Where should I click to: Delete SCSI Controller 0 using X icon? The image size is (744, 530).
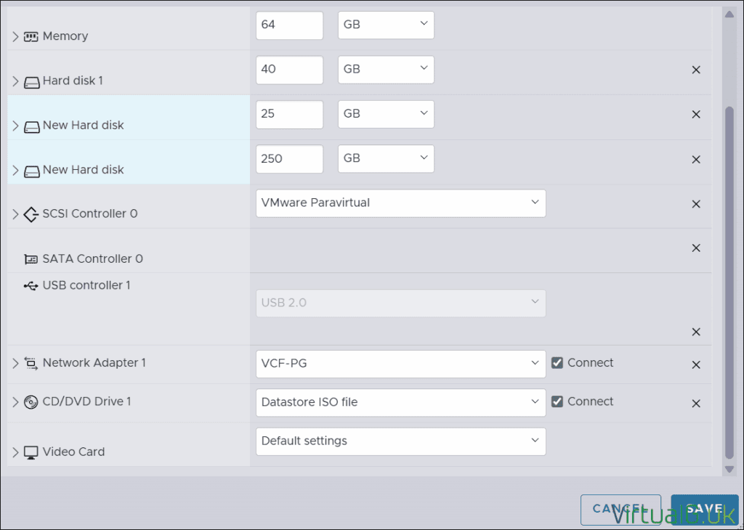[695, 205]
